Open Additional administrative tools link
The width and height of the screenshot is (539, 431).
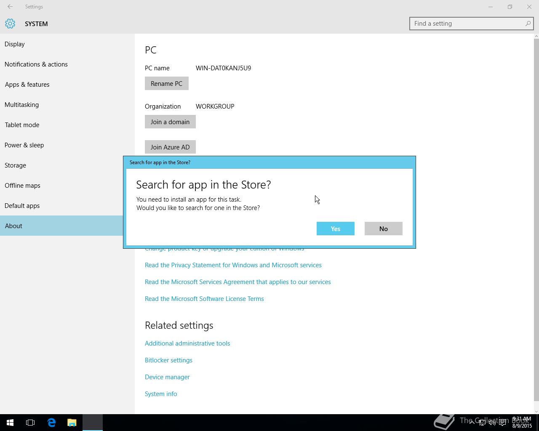coord(187,343)
